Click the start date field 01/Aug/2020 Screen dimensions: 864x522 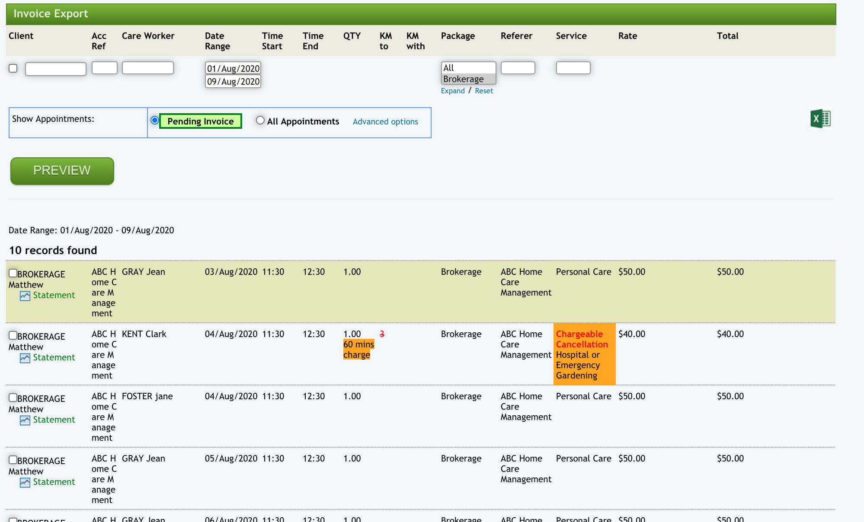pos(233,68)
